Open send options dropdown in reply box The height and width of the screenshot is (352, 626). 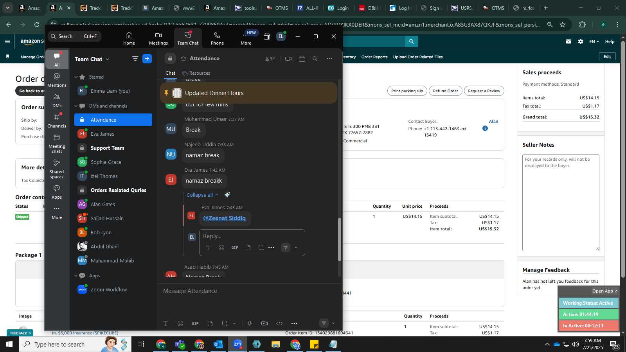296,248
